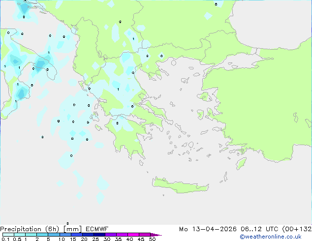The width and height of the screenshot is (312, 241).
Task: Click the 0.5–1 mm legend color swatch
Action: click(20, 235)
